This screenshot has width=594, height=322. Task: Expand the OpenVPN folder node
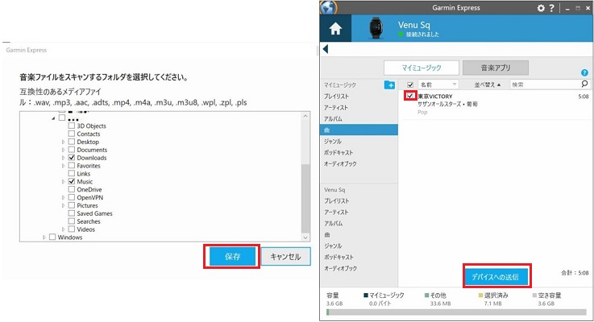point(63,197)
